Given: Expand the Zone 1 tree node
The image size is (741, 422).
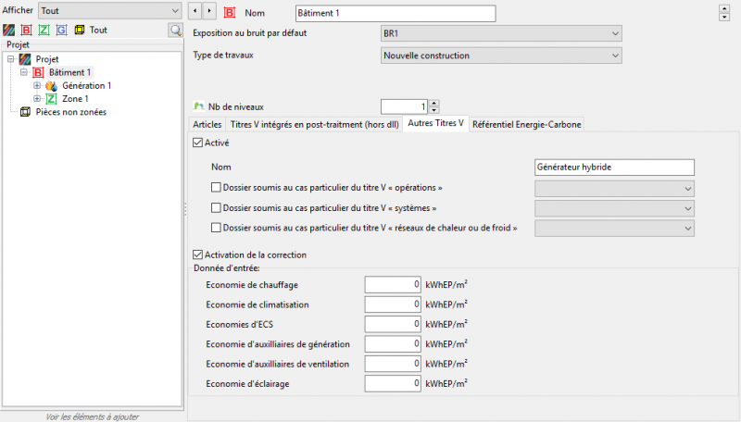Looking at the screenshot, I should (37, 99).
